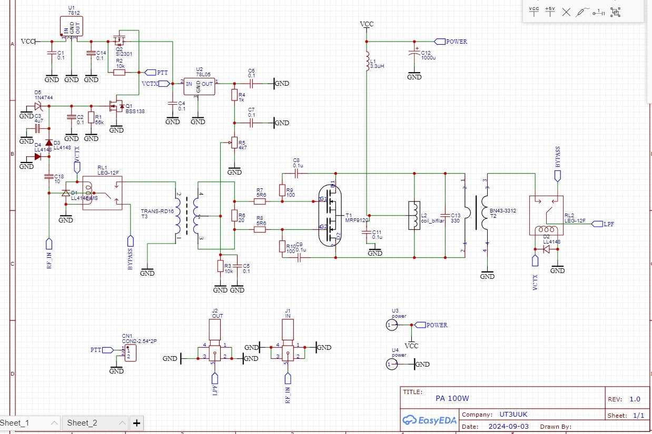Click the C12 1000u capacitor

click(414, 54)
